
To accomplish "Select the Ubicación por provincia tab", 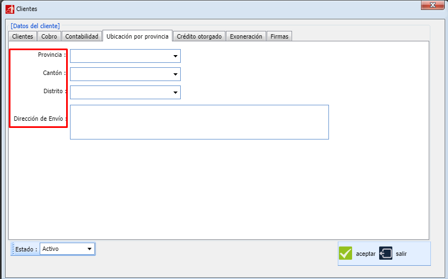I will (x=137, y=36).
